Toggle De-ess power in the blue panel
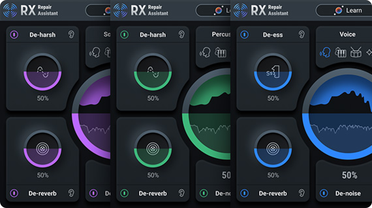372x208 pixels. pos(244,35)
